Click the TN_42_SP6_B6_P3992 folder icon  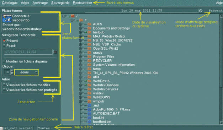[x=89, y=73]
